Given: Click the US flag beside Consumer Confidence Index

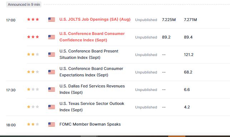Looking at the screenshot, I should (x=52, y=37).
